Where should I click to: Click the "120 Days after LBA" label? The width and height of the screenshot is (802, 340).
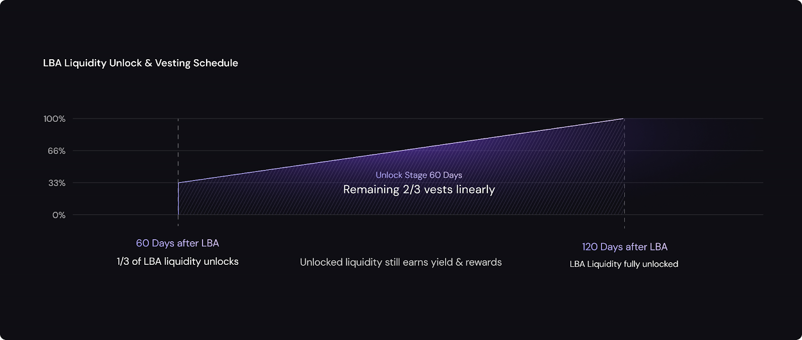coord(625,247)
